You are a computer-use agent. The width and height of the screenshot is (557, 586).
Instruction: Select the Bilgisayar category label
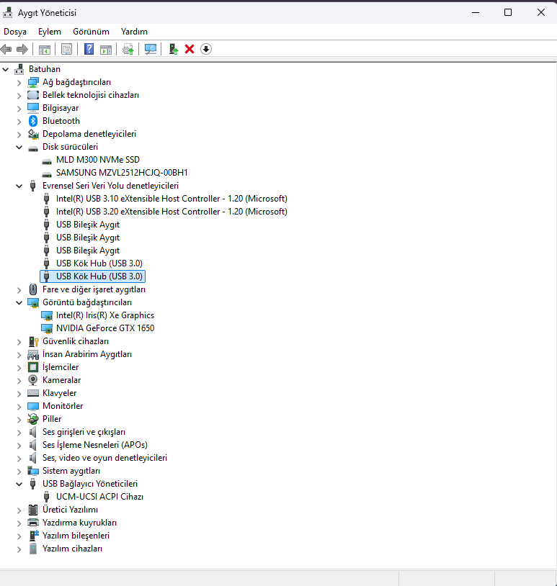61,108
